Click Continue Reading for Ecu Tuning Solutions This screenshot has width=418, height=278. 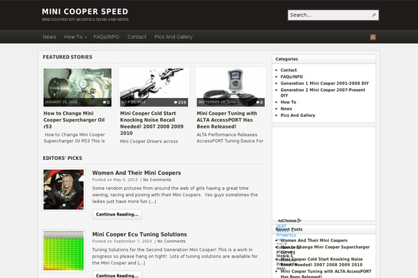click(117, 275)
